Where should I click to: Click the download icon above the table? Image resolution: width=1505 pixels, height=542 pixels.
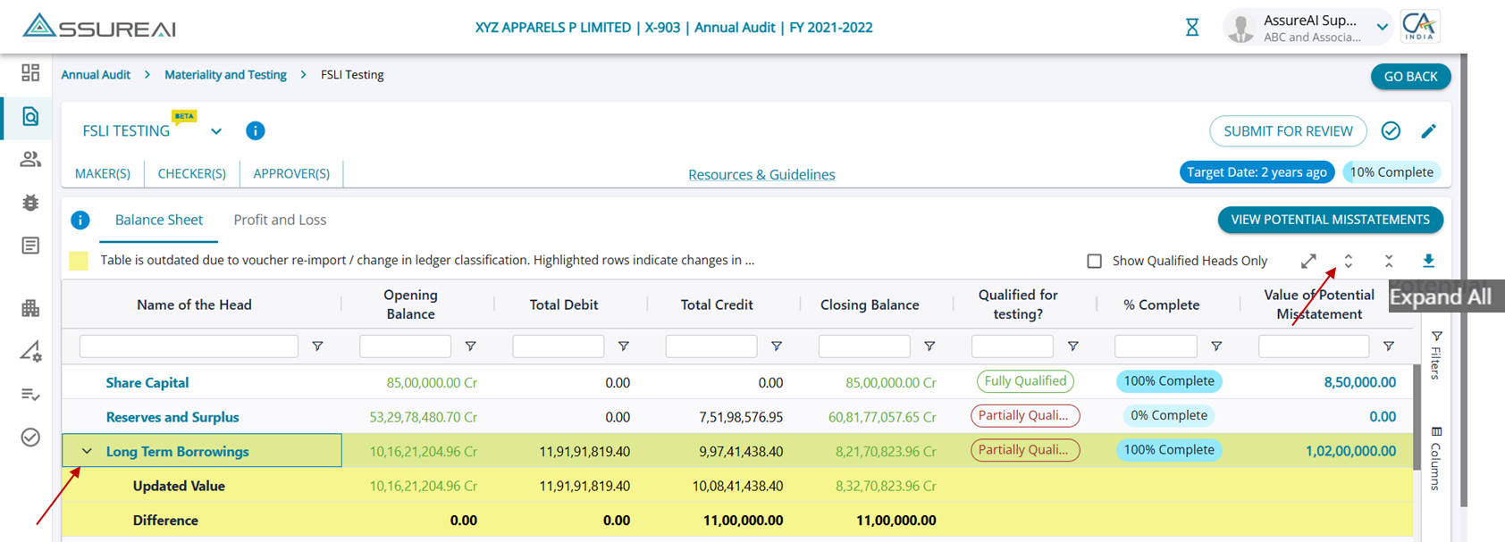1428,261
